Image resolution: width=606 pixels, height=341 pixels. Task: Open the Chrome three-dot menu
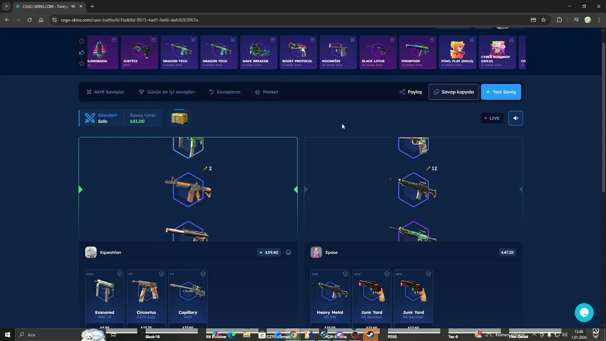(x=599, y=20)
